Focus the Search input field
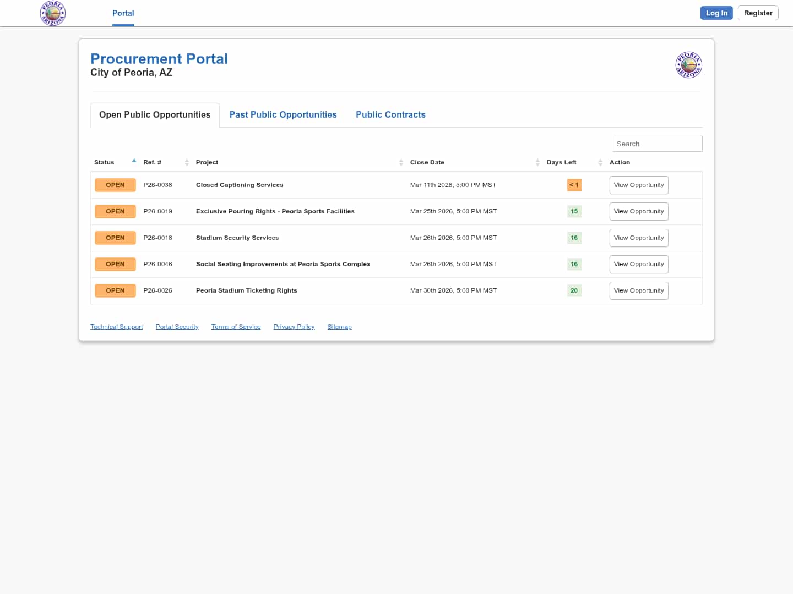The image size is (793, 594). [657, 144]
